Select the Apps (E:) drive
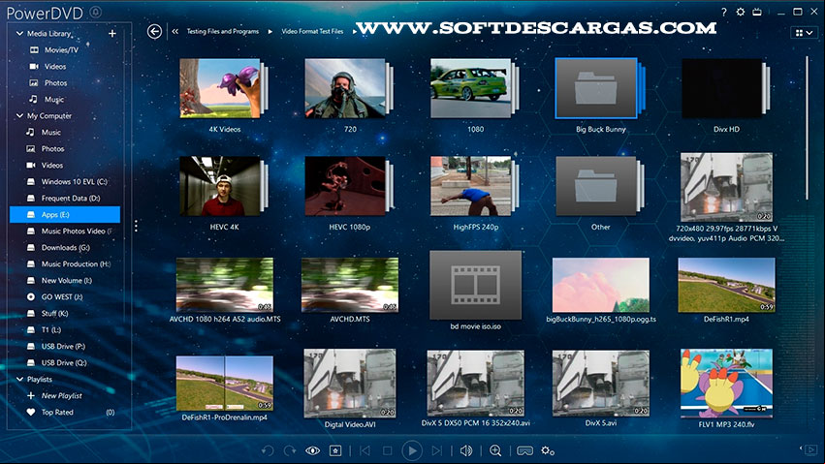 tap(65, 214)
